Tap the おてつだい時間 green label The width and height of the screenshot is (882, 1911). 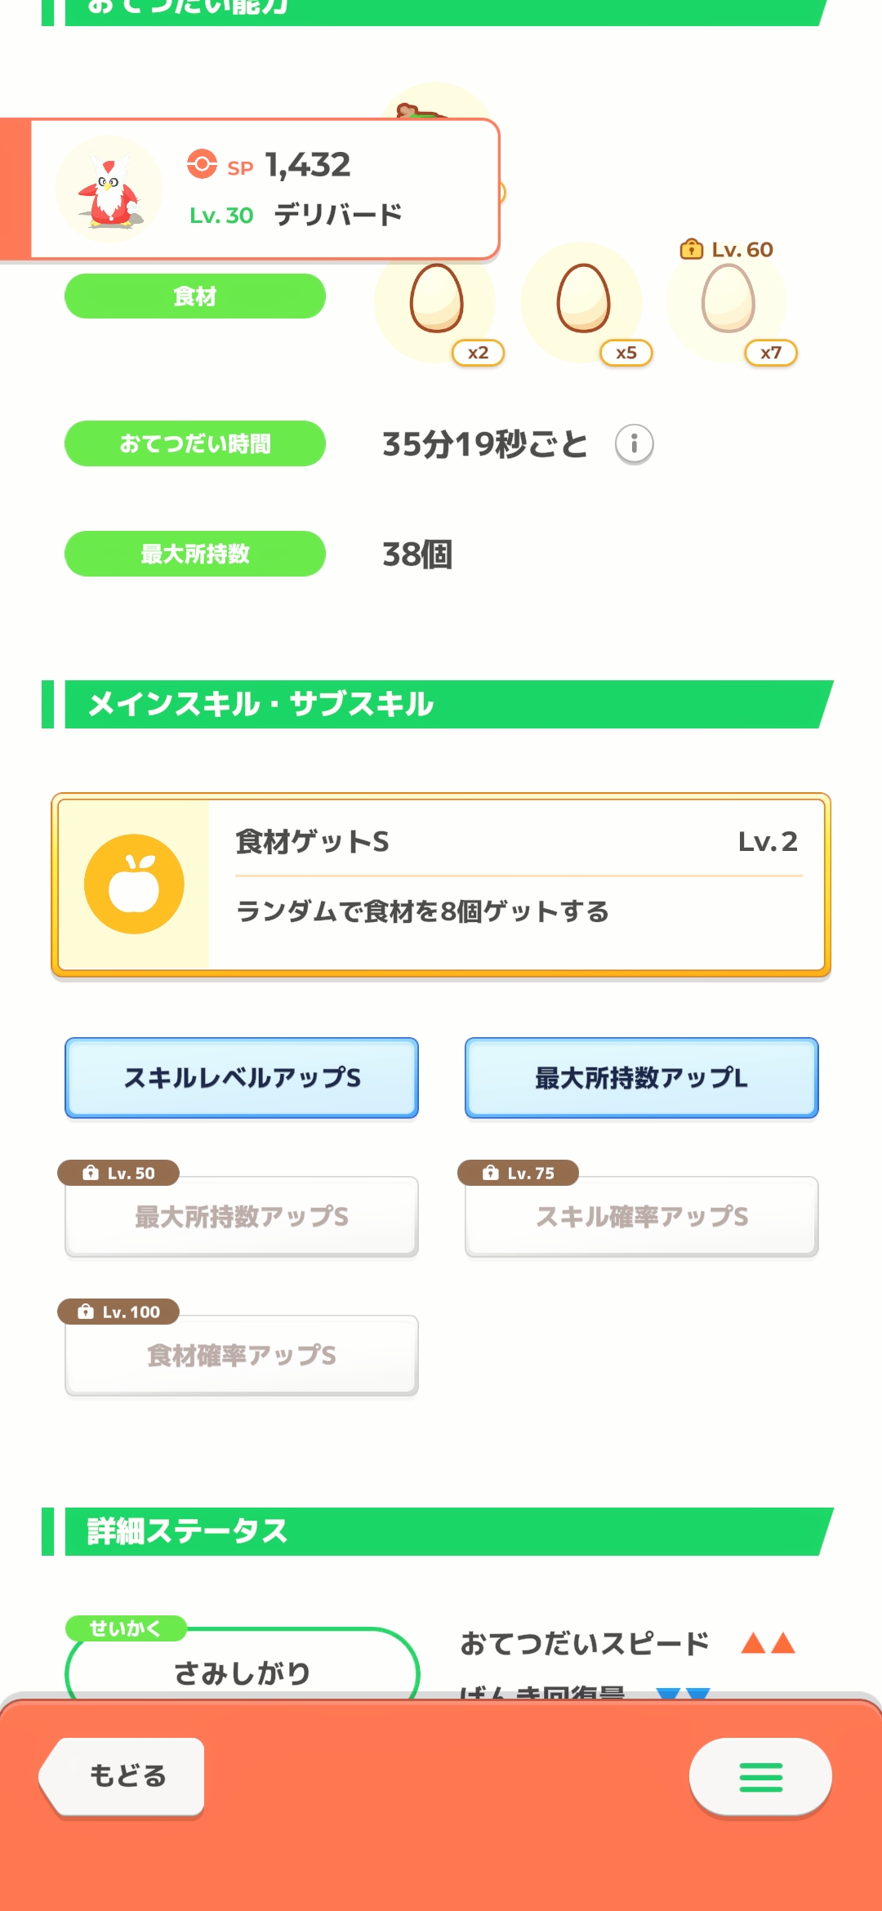pos(195,443)
